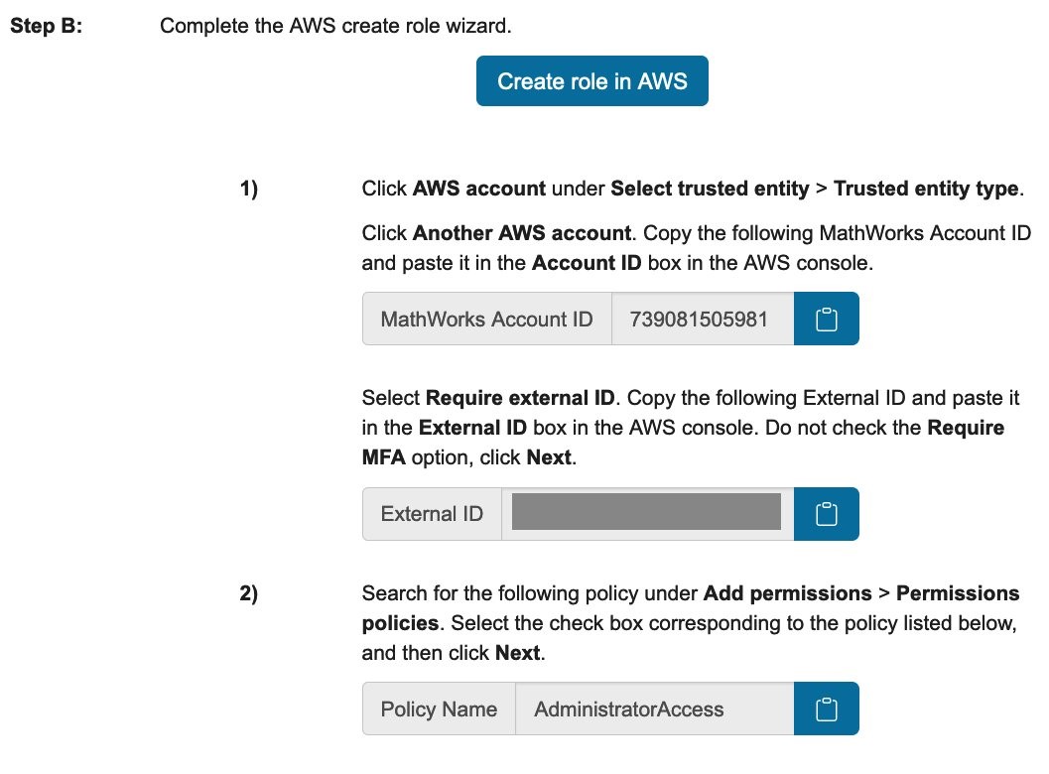Copy the AdministratorAccess policy name
This screenshot has height=774, width=1049.
(827, 709)
